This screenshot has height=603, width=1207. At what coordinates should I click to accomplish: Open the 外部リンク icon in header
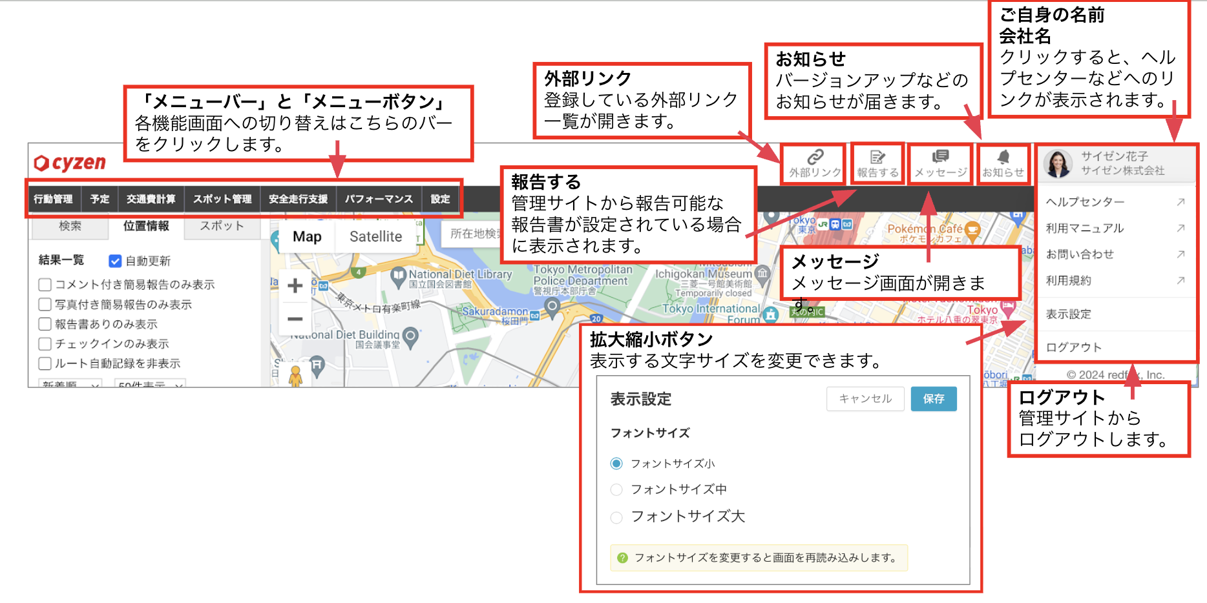[815, 164]
